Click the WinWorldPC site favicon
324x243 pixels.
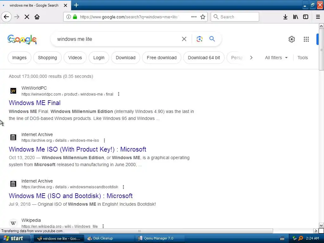tap(13, 91)
